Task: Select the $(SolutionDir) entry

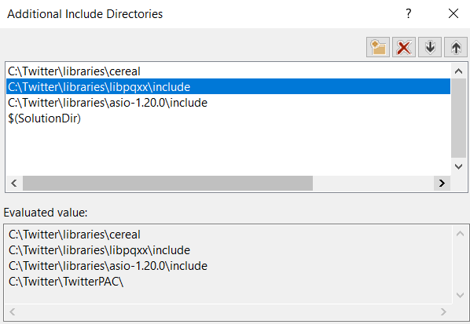Action: pyautogui.click(x=228, y=118)
